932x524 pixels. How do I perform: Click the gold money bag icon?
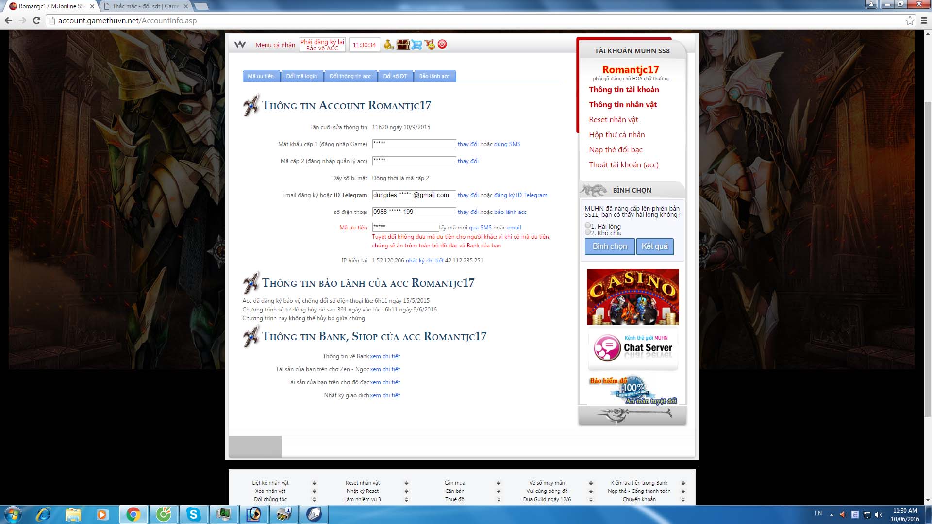(388, 45)
